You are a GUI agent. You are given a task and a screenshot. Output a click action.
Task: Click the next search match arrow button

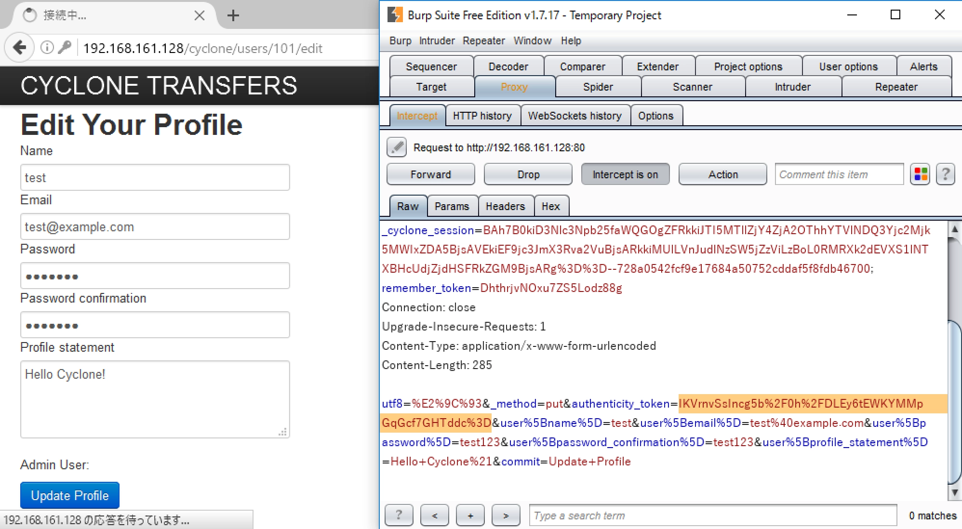[x=506, y=516]
